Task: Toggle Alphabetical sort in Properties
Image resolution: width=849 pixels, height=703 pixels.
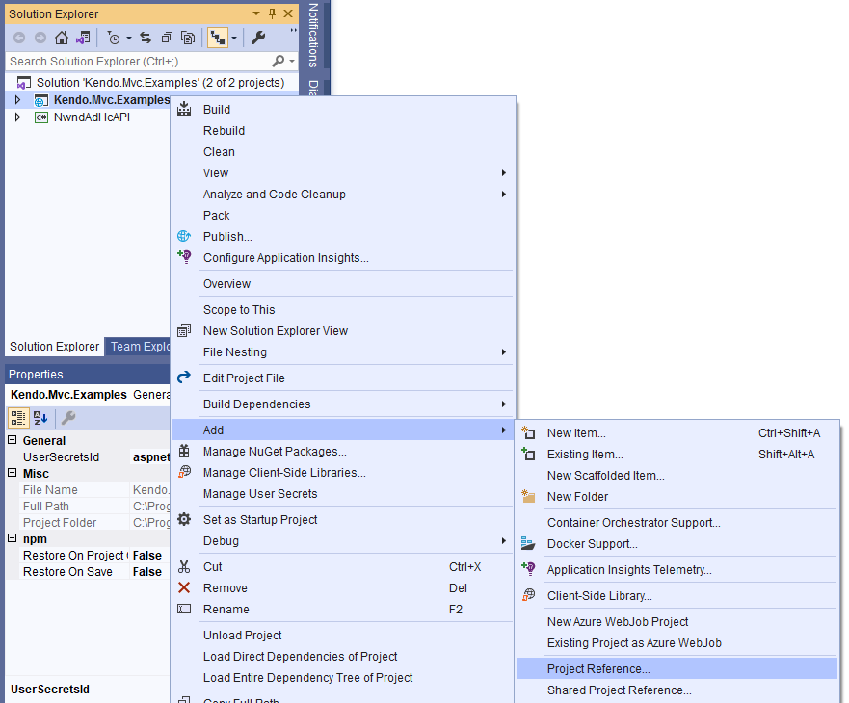Action: coord(40,418)
